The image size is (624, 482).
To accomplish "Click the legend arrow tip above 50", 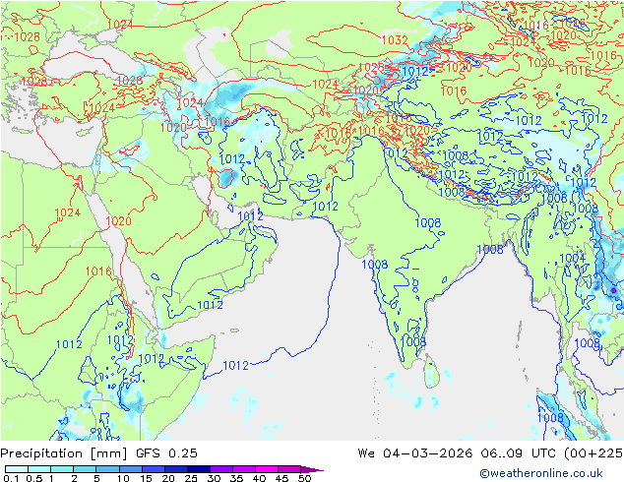I will pos(312,469).
